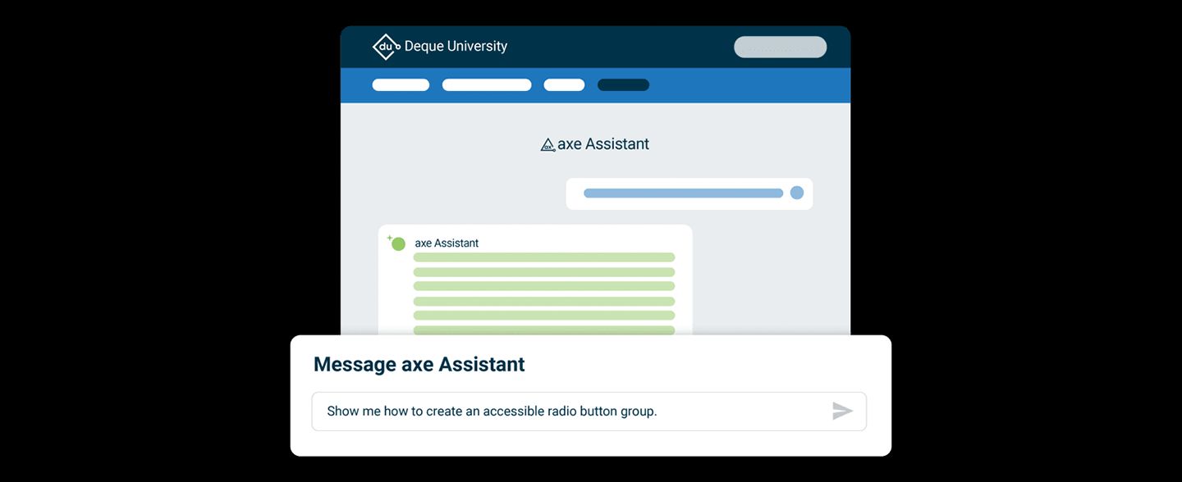The width and height of the screenshot is (1182, 482).
Task: Click the 'Message axe Assistant' heading
Action: [x=419, y=365]
